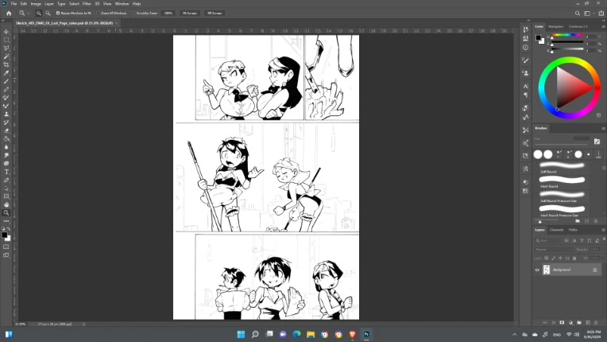Select the Zoom tool in the left toolbar

[6, 212]
